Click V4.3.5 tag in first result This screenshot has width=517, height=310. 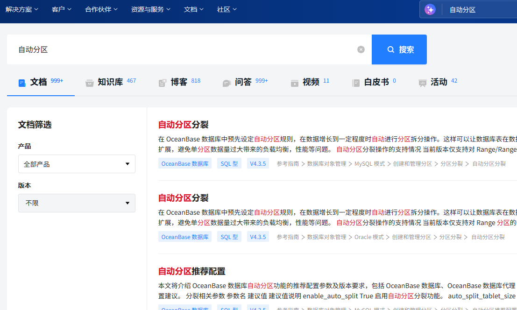coord(258,163)
